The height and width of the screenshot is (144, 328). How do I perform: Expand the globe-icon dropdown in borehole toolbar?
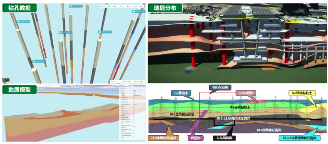pos(131,6)
